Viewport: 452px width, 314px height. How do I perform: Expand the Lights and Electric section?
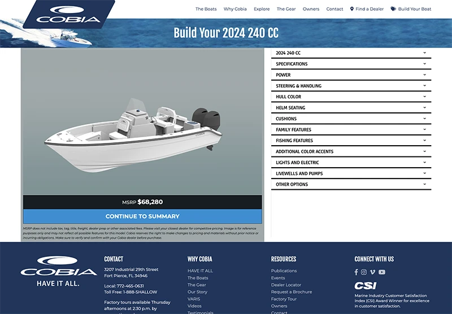point(351,163)
